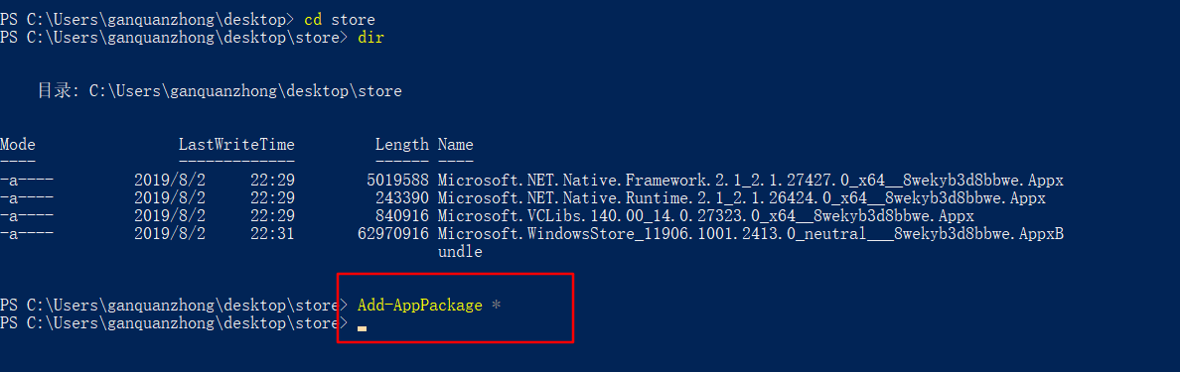Screen dimensions: 1180x372
Task: Click the asterisk after Add-AppPackage
Action: [x=496, y=305]
